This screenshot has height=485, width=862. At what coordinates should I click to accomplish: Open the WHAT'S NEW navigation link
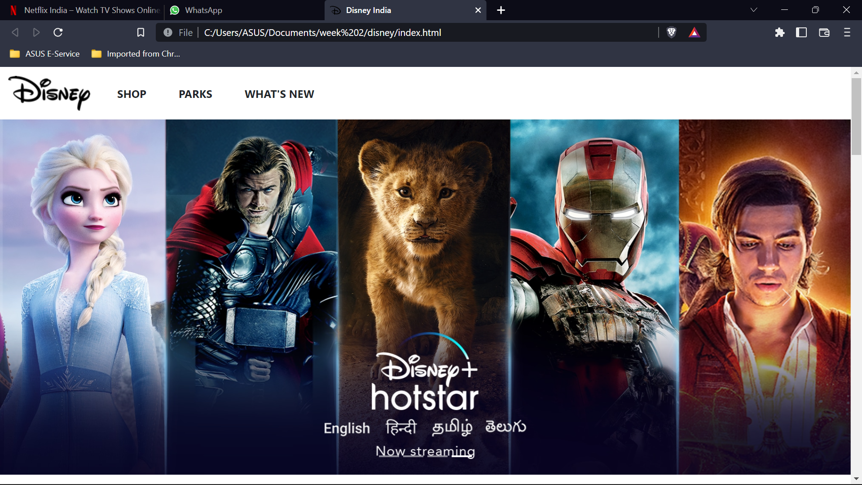(x=279, y=94)
